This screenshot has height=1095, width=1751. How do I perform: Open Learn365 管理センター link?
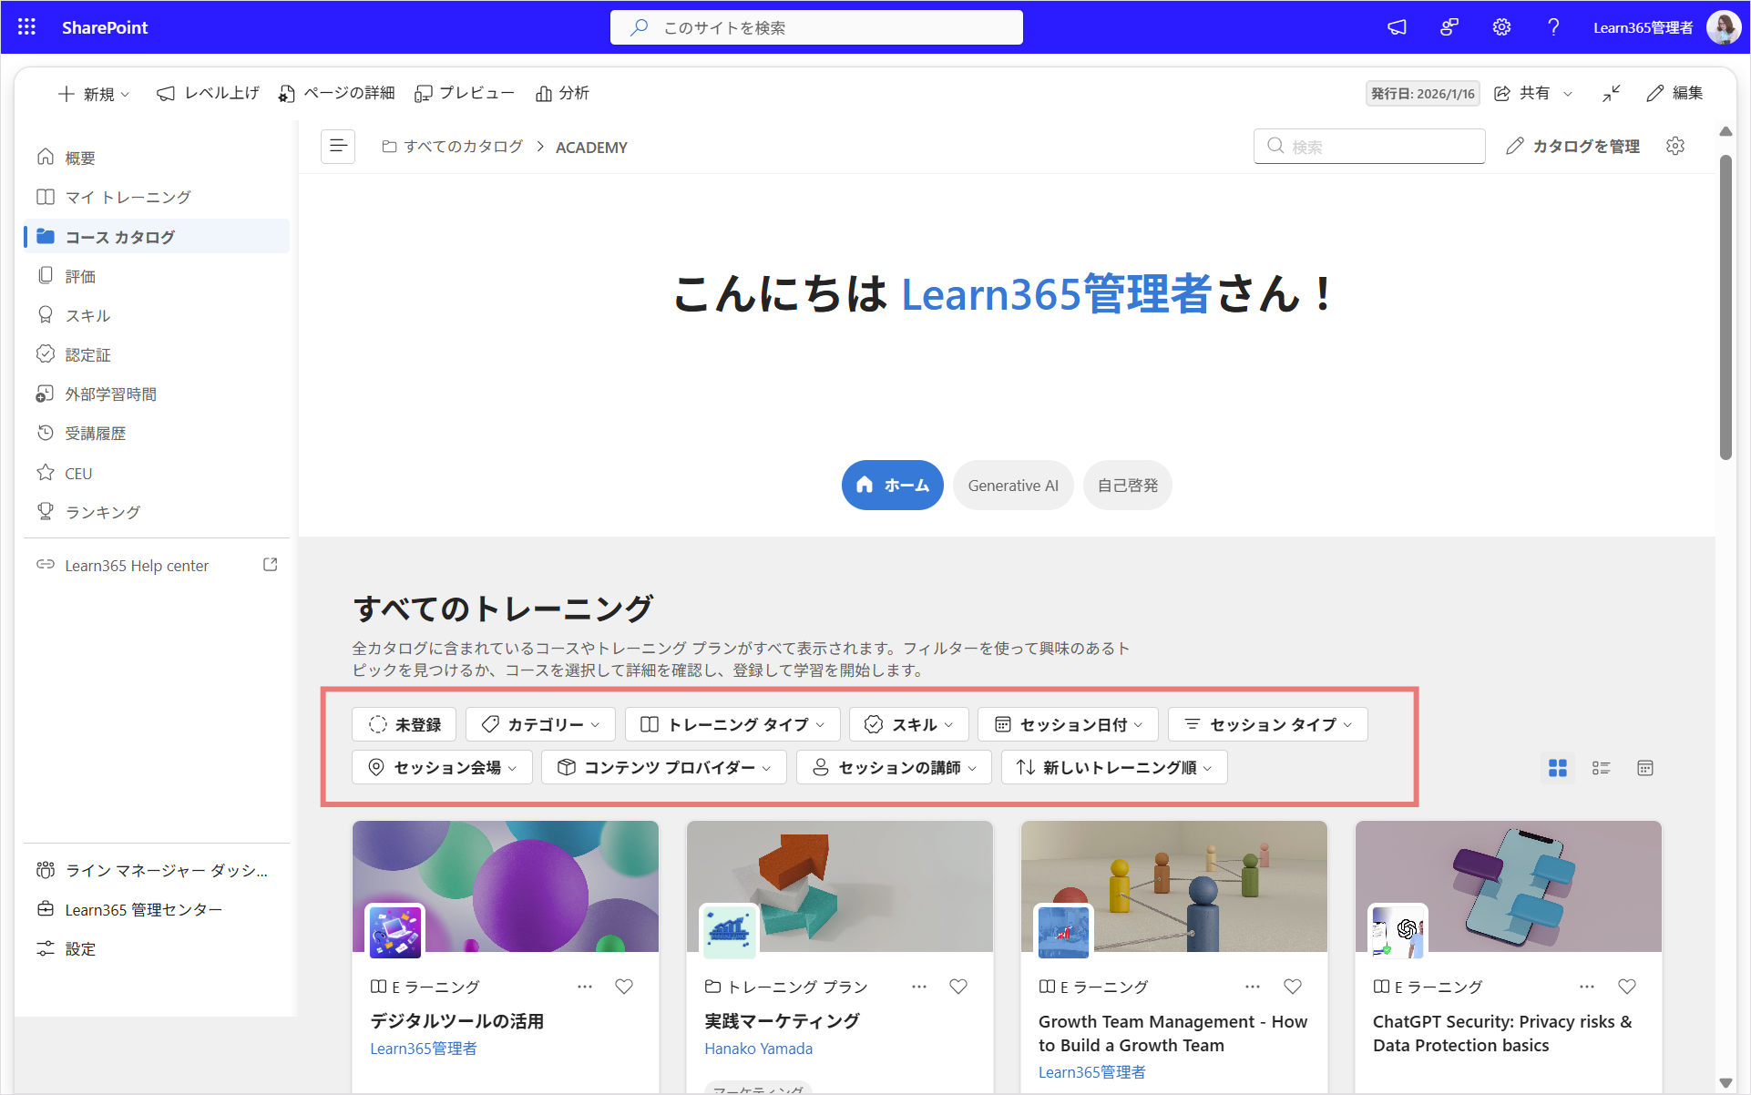coord(157,909)
